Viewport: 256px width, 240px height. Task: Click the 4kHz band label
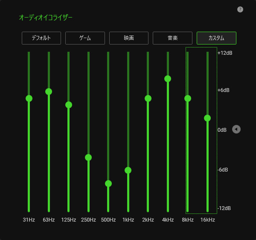168,220
